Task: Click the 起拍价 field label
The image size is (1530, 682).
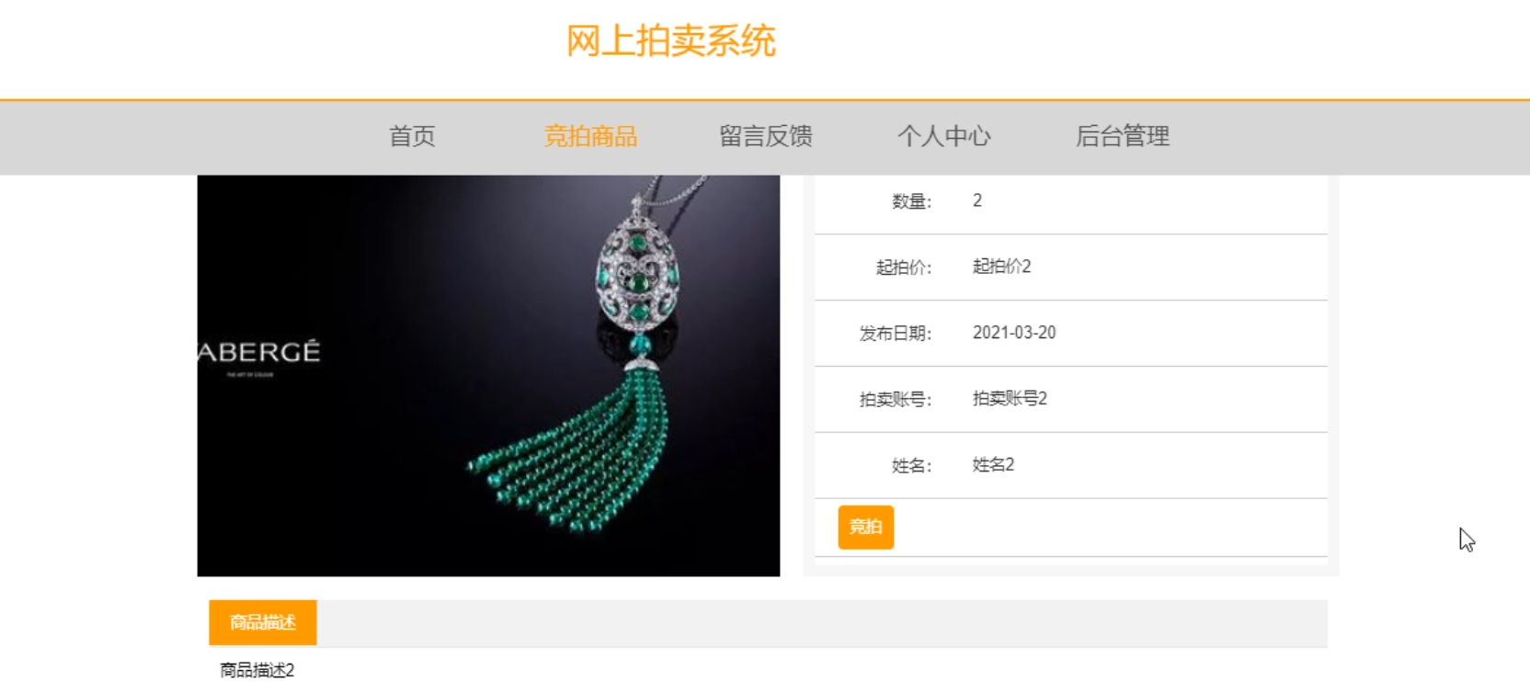Action: [x=904, y=267]
